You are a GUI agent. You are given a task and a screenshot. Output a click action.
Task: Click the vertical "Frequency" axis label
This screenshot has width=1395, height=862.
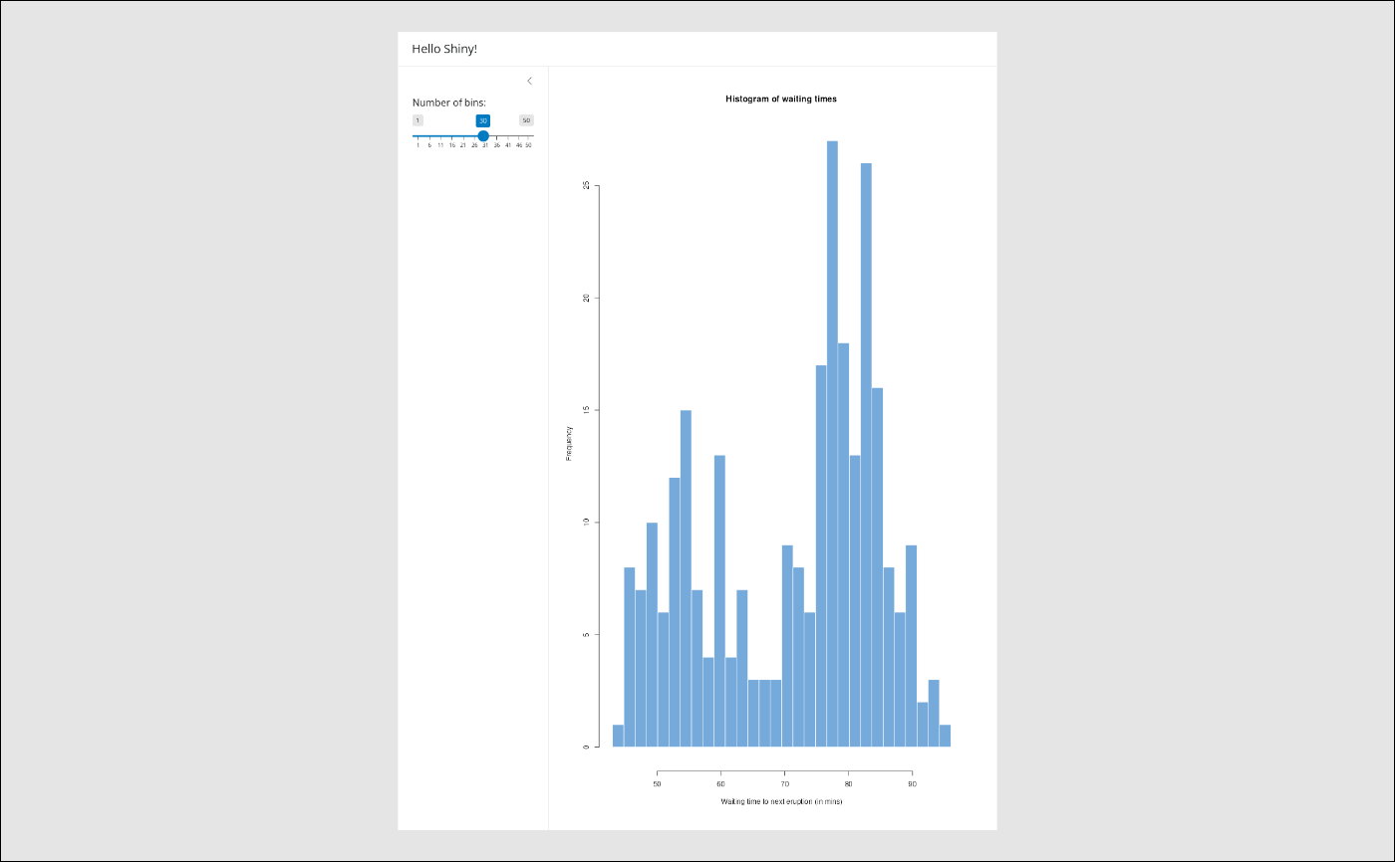click(x=569, y=443)
